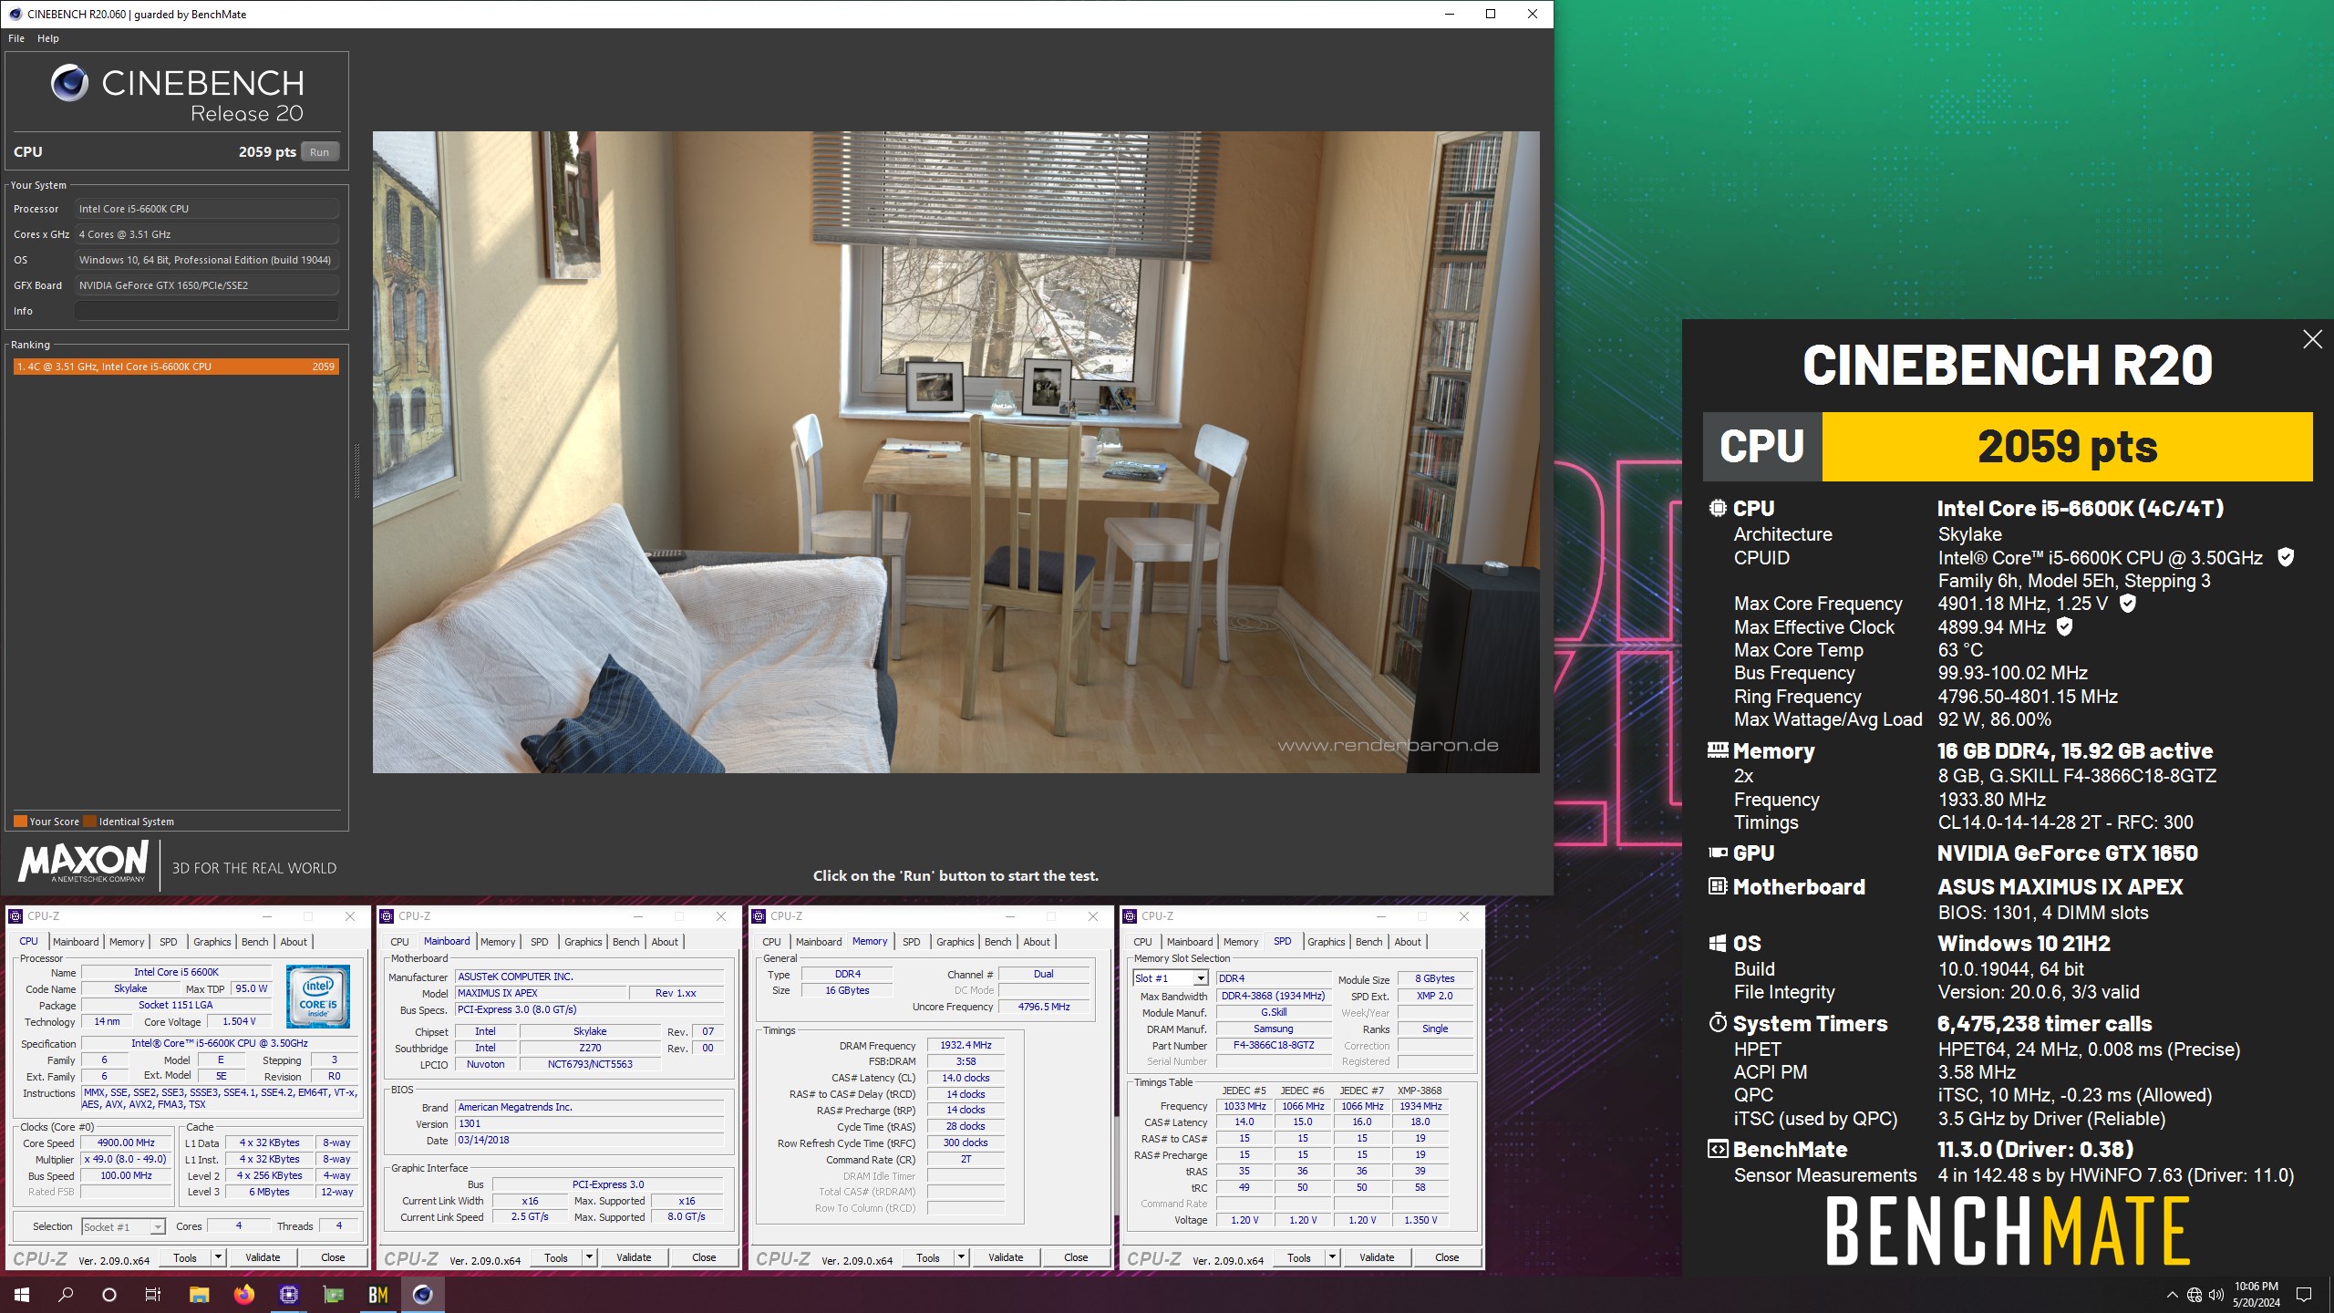2334x1313 pixels.
Task: Open the green graphics card app on the taskbar
Action: (x=334, y=1294)
